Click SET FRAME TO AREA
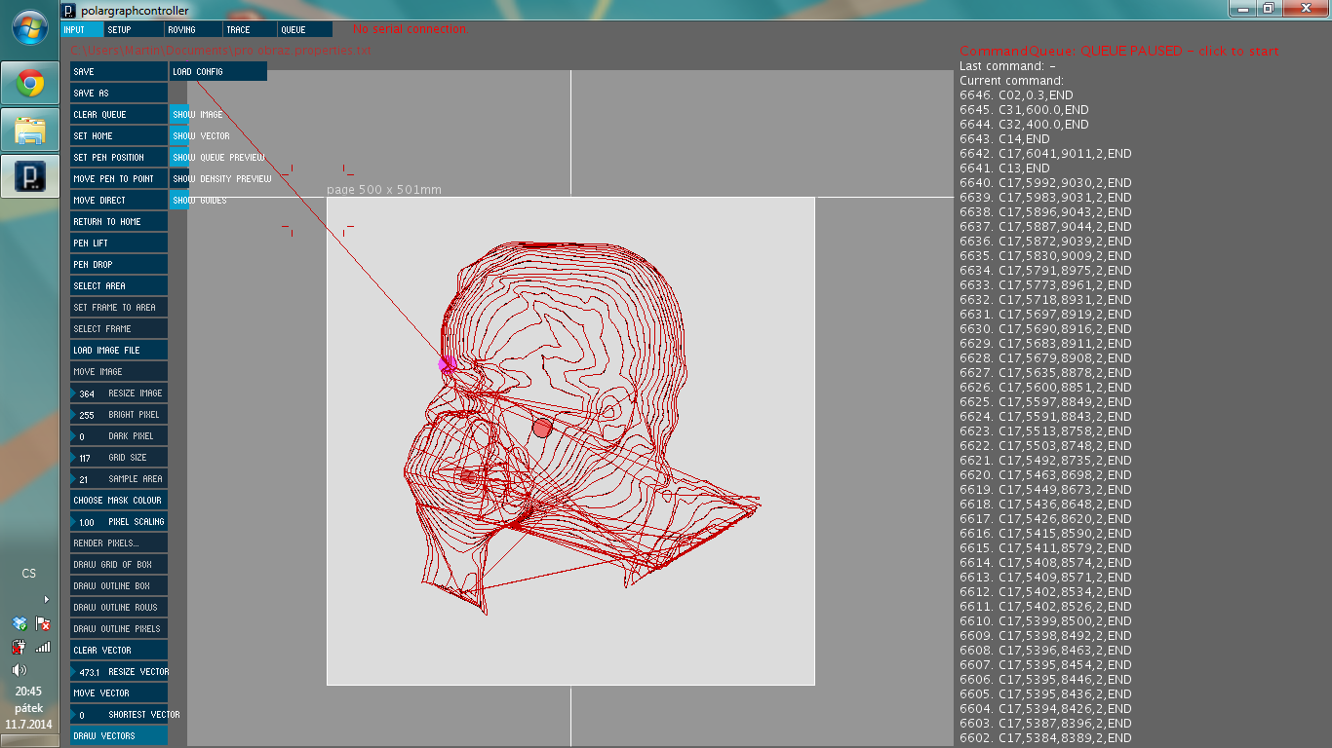The image size is (1332, 748). pos(119,307)
